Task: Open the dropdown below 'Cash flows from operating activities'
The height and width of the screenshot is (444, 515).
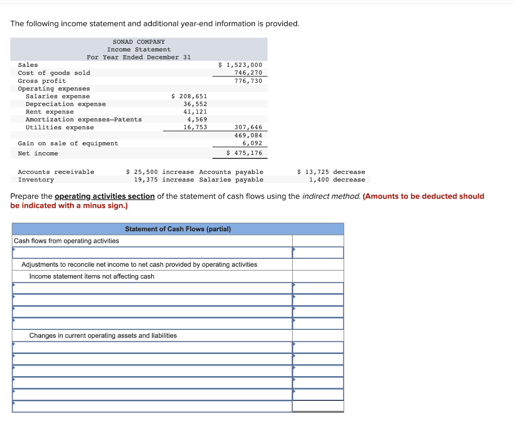Action: [x=151, y=252]
